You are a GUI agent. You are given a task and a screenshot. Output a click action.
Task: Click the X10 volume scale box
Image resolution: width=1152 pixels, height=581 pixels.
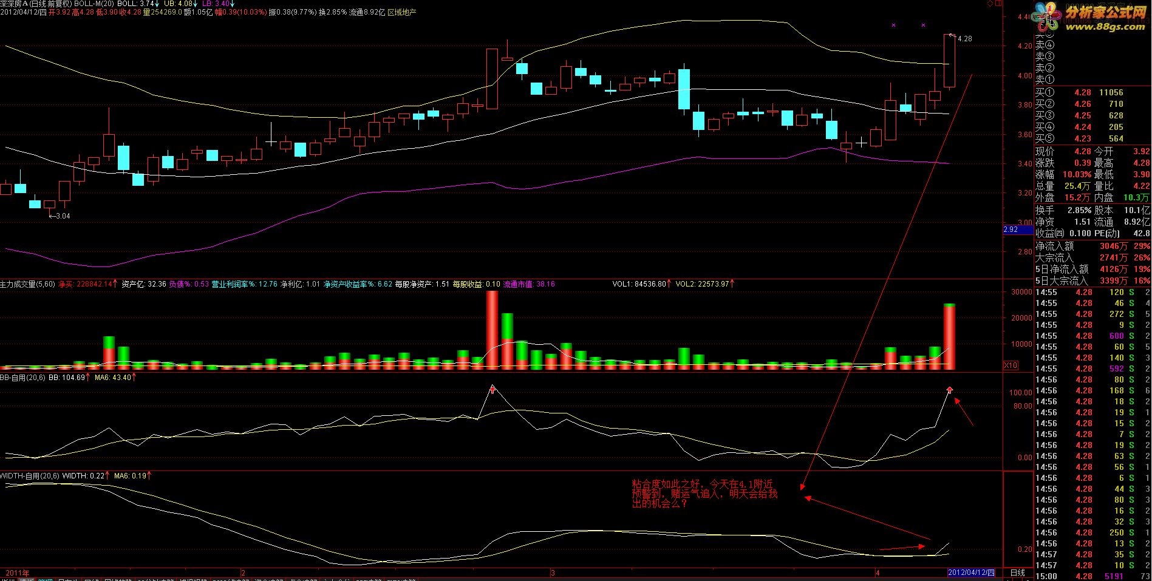click(1011, 365)
